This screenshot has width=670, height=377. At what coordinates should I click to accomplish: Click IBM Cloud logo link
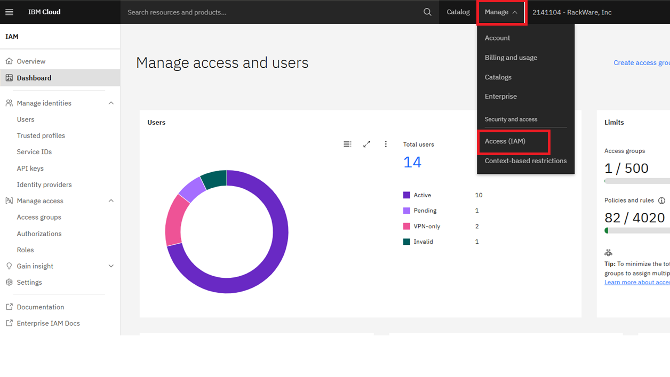tap(44, 12)
